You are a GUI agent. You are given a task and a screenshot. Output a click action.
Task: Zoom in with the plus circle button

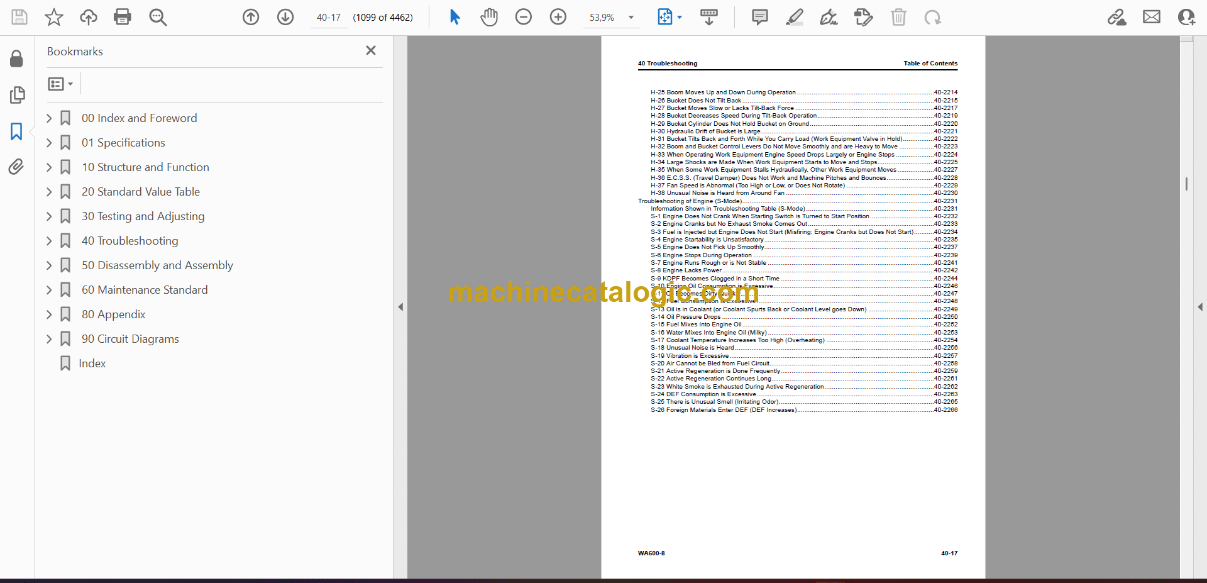pos(558,17)
